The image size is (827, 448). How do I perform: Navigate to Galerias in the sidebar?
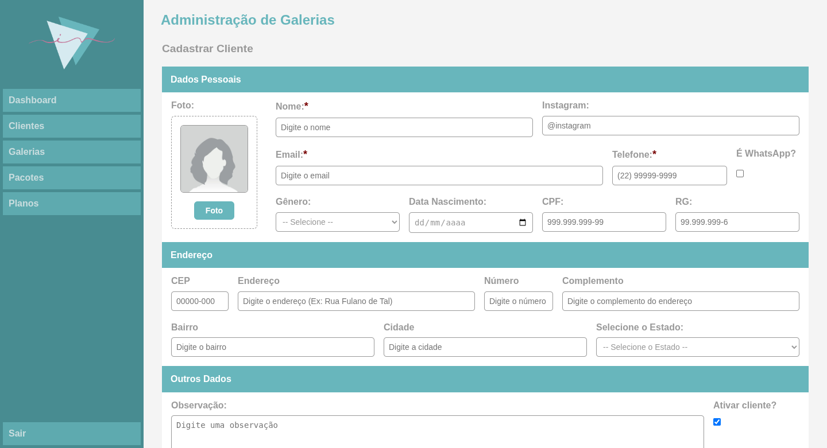pos(72,152)
